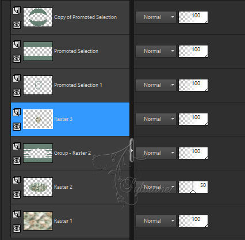This screenshot has width=245, height=240.
Task: Click the panel divider collapse handle
Action: [x=132, y=150]
